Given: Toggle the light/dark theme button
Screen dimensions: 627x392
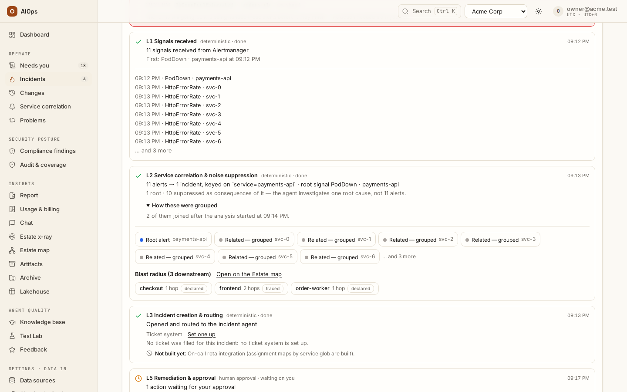Looking at the screenshot, I should 539,11.
